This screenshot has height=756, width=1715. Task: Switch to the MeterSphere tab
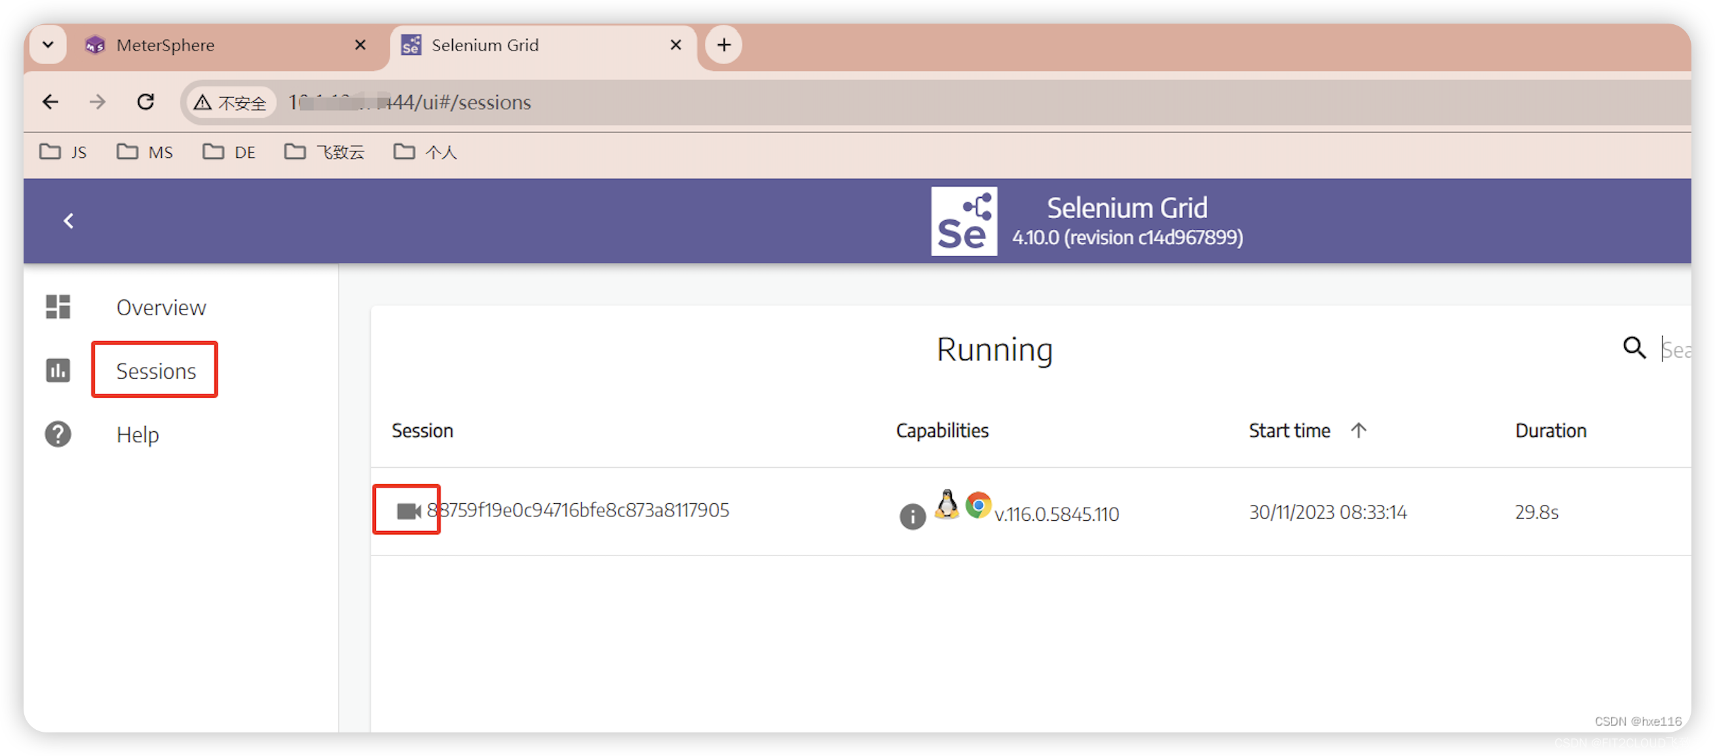pyautogui.click(x=227, y=45)
